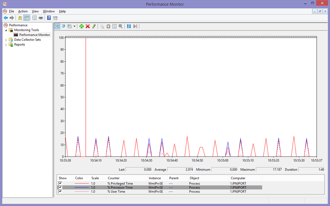The height and width of the screenshot is (206, 330).
Task: Click the Paste Counter List clipboard icon
Action: [108, 26]
